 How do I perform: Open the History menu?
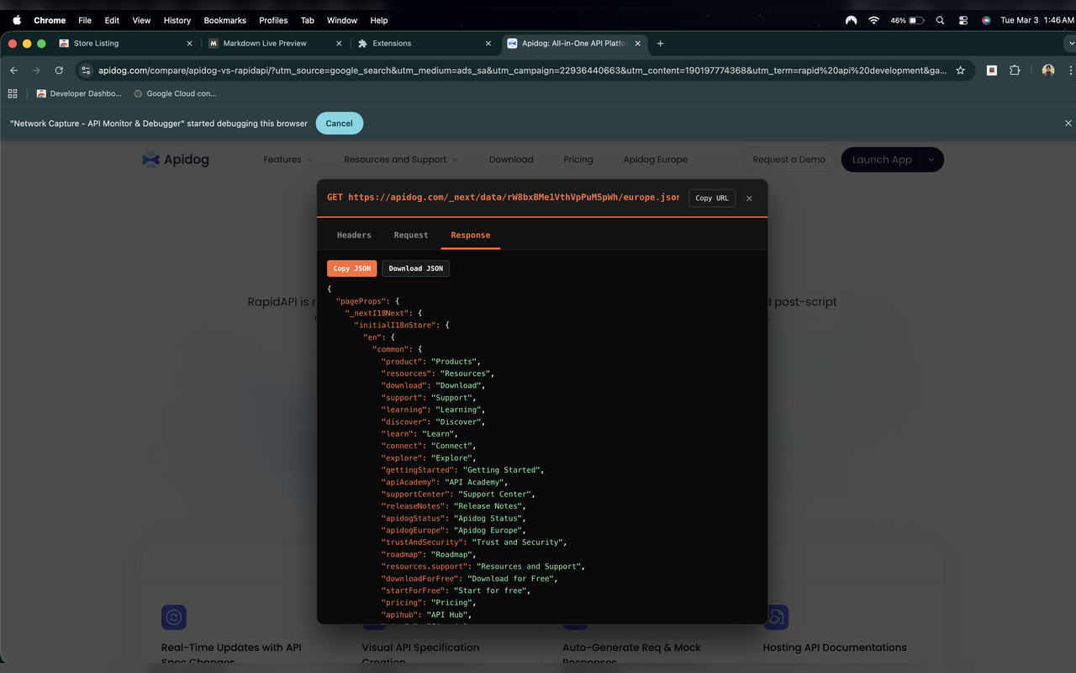(x=177, y=20)
